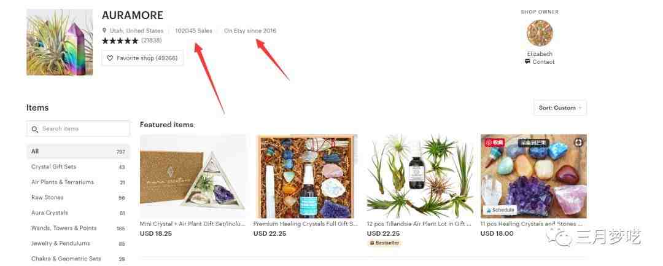Click the Favorite shop button
This screenshot has height=266, width=663.
coord(142,58)
